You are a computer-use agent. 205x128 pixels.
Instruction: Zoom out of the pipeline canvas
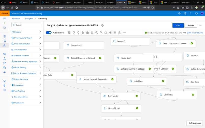pos(101,33)
